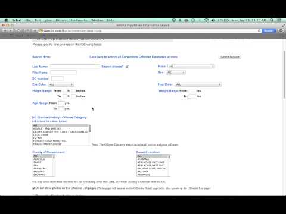Open the Safari menu
This screenshot has width=286, height=214.
pyautogui.click(x=17, y=20)
